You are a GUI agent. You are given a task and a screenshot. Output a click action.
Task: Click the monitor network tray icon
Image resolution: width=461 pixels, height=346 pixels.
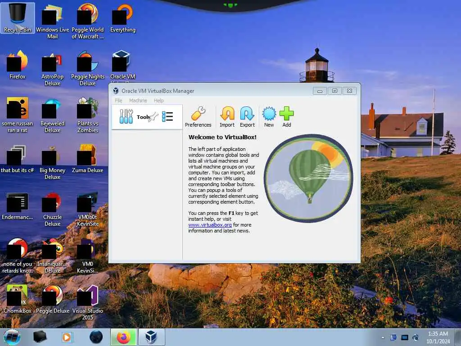pos(405,337)
